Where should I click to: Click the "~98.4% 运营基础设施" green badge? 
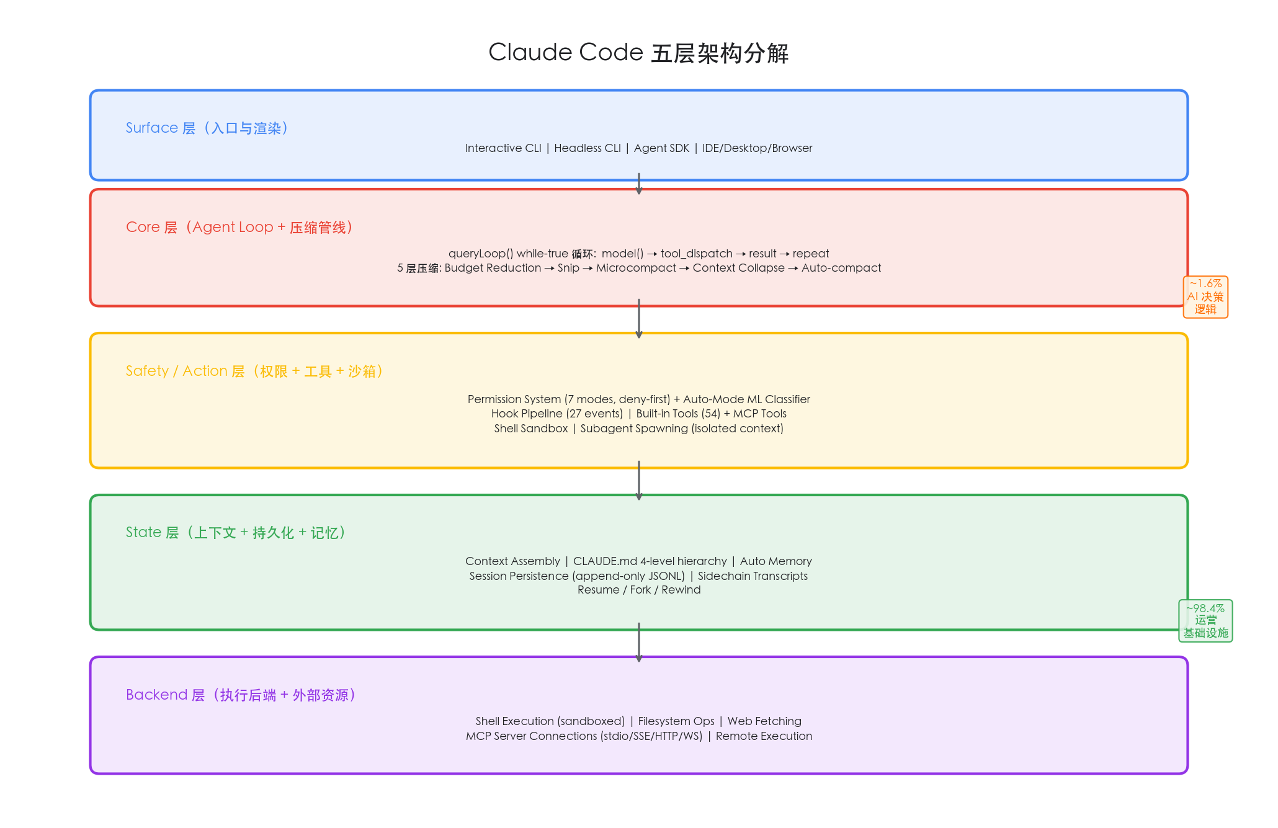click(x=1205, y=621)
